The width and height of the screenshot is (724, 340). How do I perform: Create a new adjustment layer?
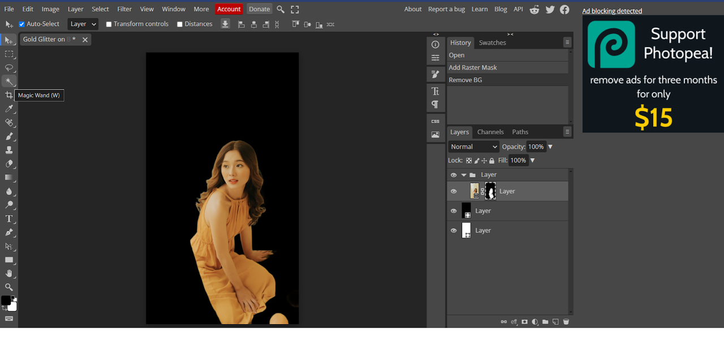tap(535, 322)
